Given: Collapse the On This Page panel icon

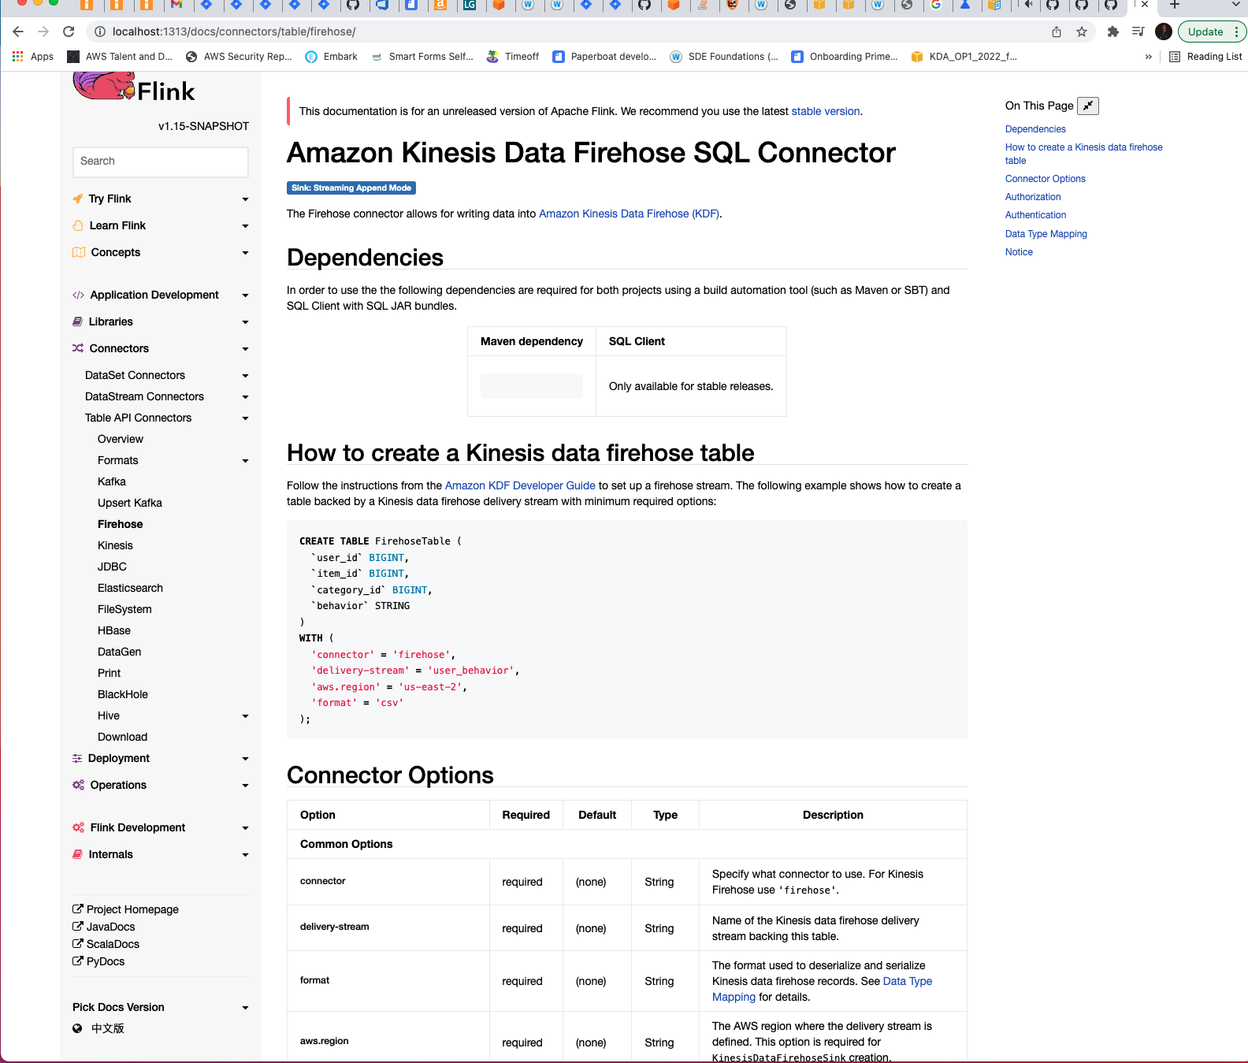Looking at the screenshot, I should click(x=1087, y=106).
